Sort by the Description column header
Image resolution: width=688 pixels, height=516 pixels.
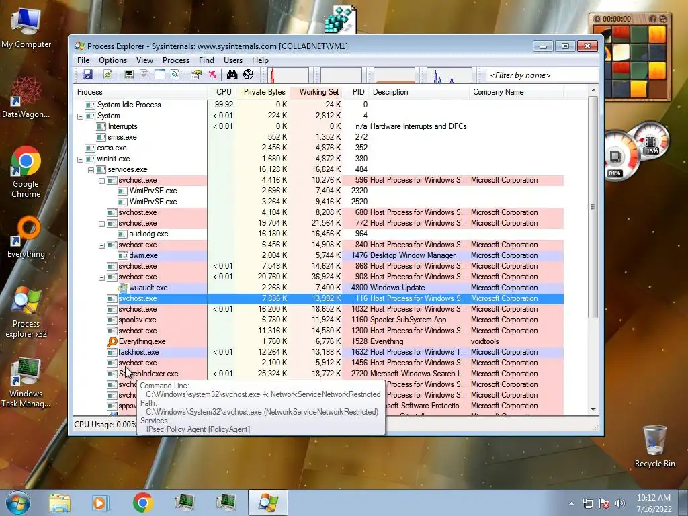coord(419,91)
